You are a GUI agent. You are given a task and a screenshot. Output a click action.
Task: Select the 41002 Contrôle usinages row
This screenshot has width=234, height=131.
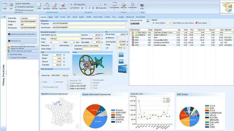(x=181, y=45)
